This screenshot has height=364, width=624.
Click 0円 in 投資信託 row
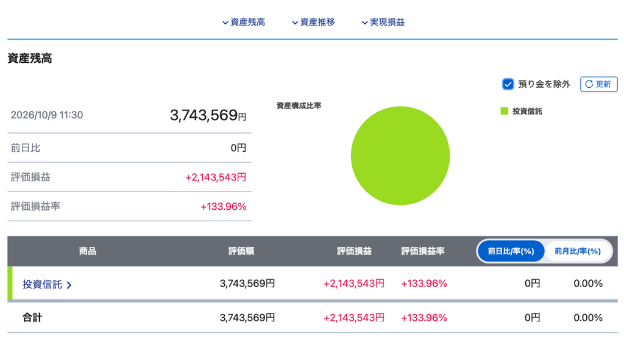tap(532, 284)
